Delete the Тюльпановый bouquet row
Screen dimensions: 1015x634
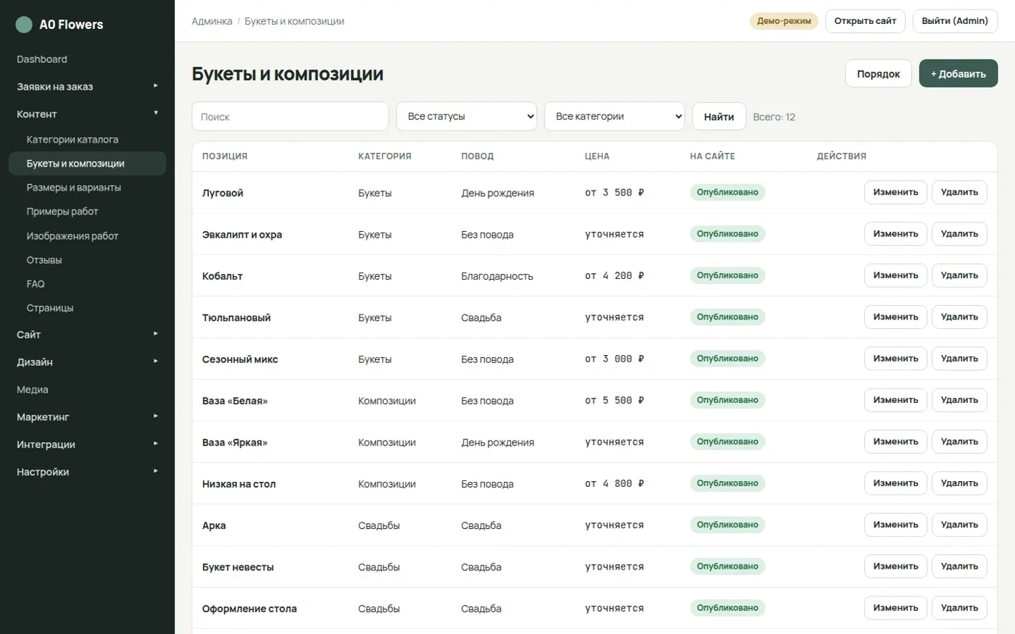coord(959,317)
